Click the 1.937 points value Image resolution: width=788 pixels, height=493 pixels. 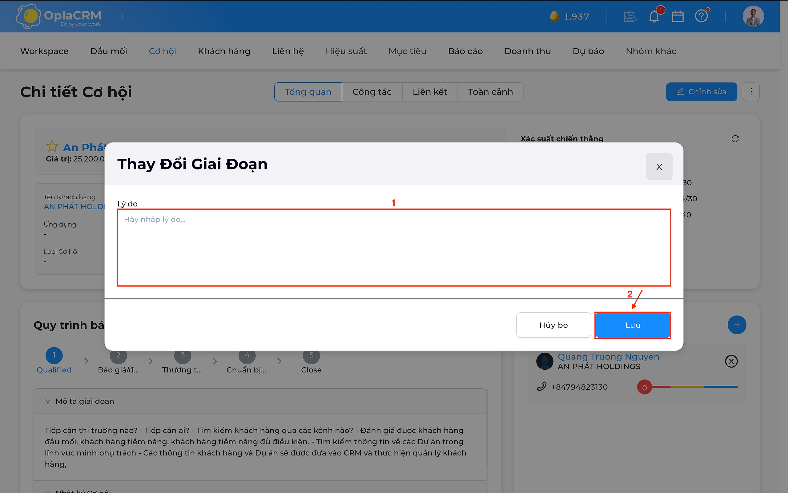577,16
